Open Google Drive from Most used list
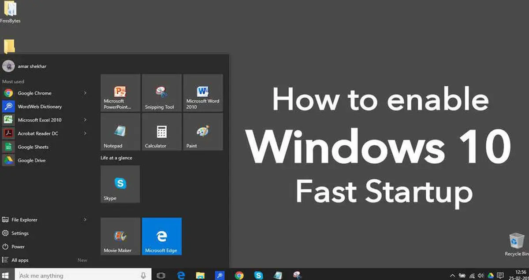 click(x=44, y=160)
